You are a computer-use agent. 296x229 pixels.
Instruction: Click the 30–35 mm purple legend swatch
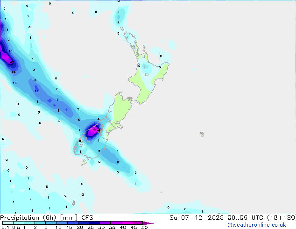coord(105,223)
